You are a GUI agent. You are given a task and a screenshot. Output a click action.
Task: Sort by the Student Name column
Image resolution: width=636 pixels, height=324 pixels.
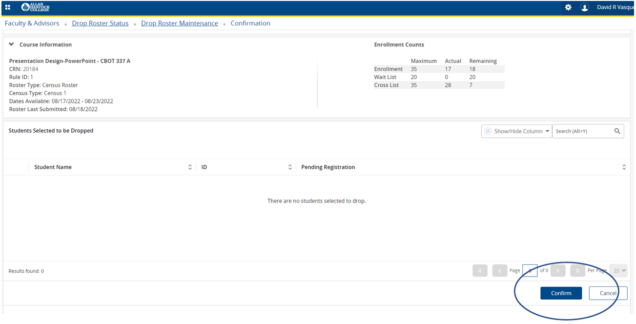point(190,167)
